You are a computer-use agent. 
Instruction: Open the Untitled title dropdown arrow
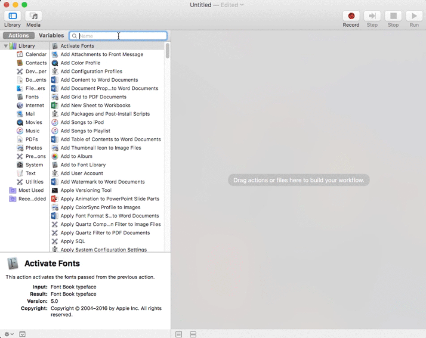(x=242, y=5)
